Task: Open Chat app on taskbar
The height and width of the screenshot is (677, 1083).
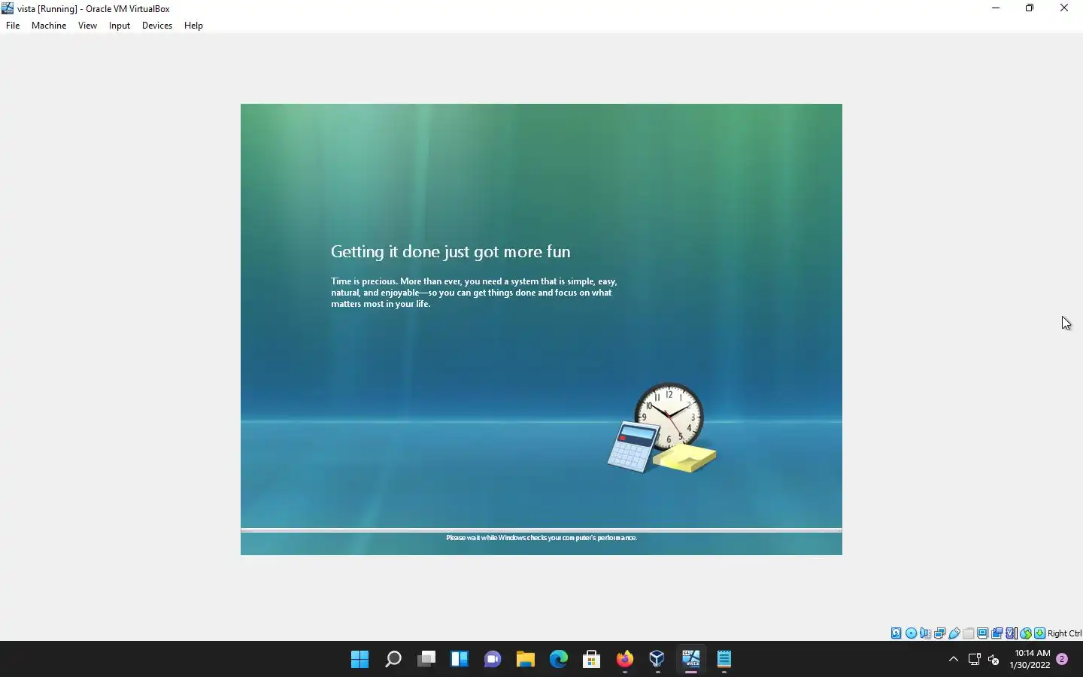Action: [x=493, y=660]
